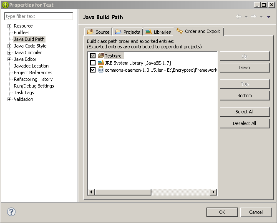This screenshot has height=223, width=277.
Task: Open the back history dropdown arrow
Action: pyautogui.click(x=246, y=17)
